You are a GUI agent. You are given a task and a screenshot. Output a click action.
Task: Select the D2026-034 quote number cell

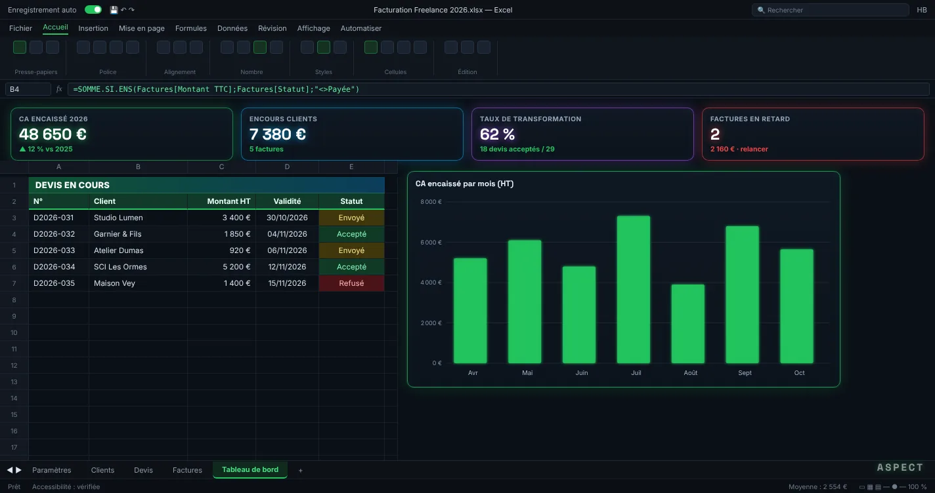point(59,267)
